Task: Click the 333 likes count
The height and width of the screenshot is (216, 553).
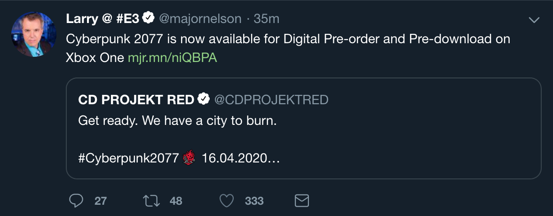Action: tap(254, 201)
